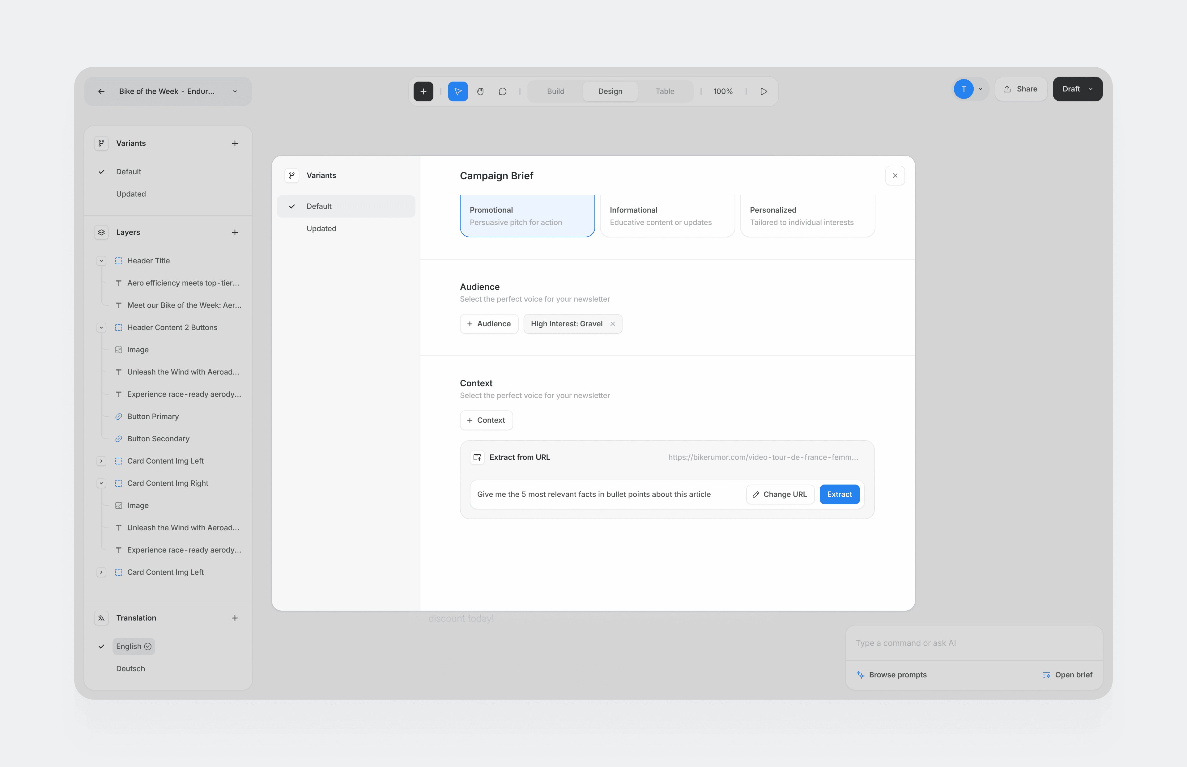
Task: Click the blue Extract button
Action: tap(839, 494)
